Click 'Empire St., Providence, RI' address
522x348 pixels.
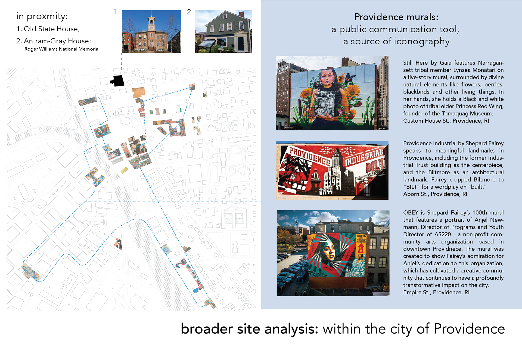[x=436, y=292]
